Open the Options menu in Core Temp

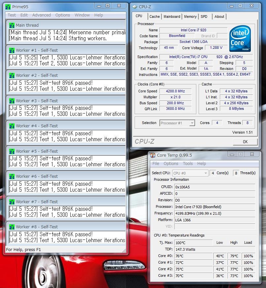pyautogui.click(x=171, y=164)
